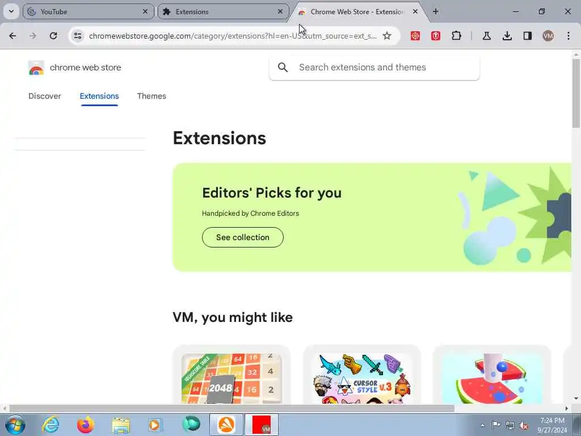The image size is (581, 436).
Task: Click the vertical scrollbar thumb
Action: point(576,93)
